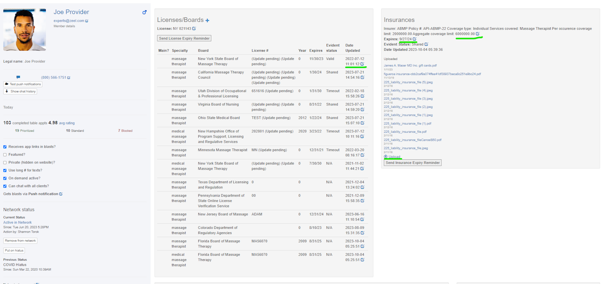Image resolution: width=603 pixels, height=284 pixels.
Task: Edit the insurance Evident Status Shared
Action: click(x=426, y=44)
